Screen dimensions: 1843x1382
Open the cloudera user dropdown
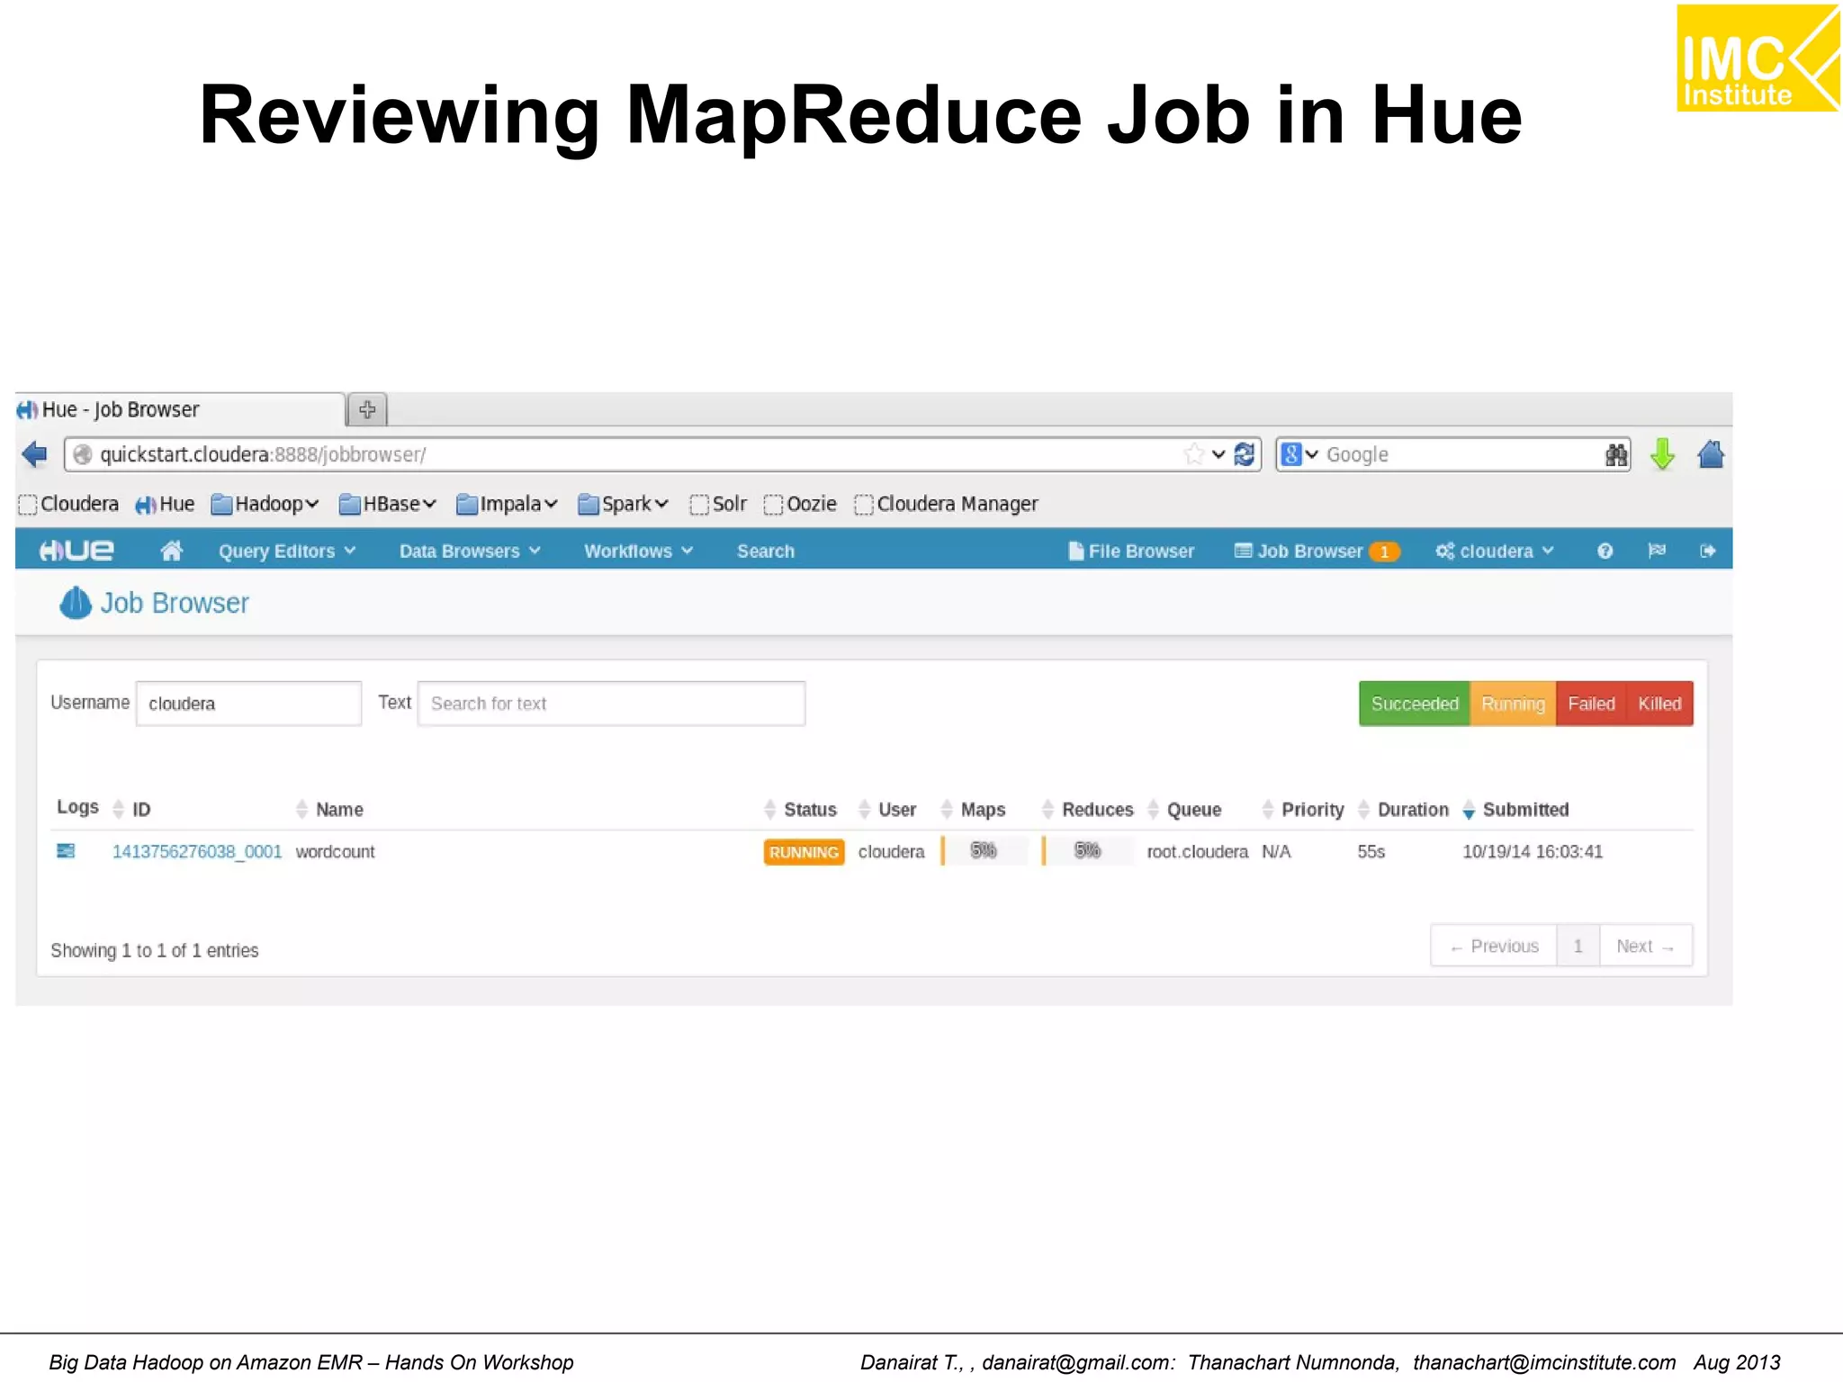[1495, 551]
